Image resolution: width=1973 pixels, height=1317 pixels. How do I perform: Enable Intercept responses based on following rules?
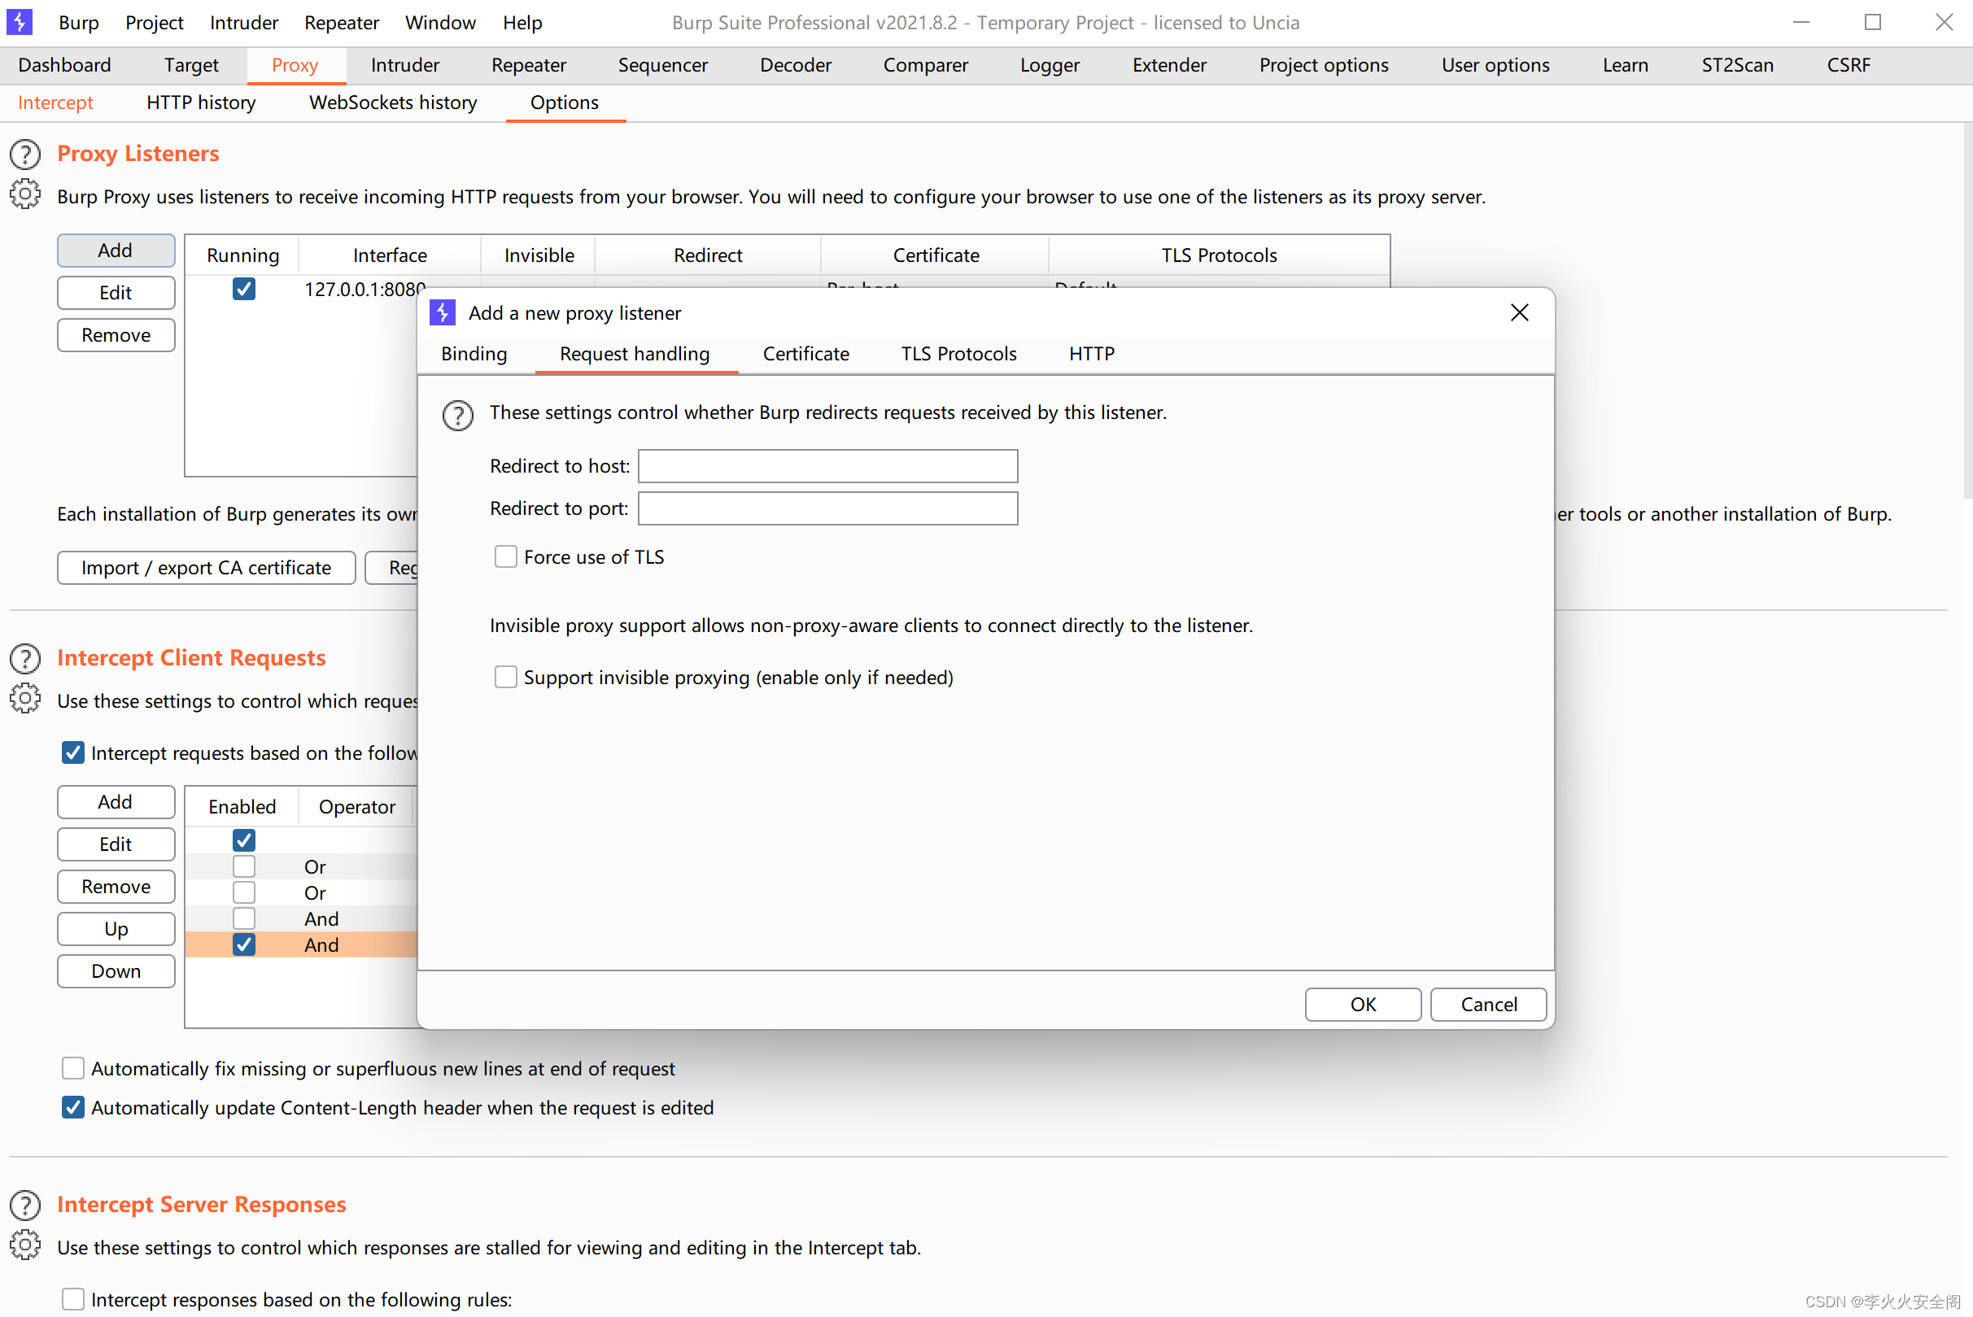click(x=73, y=1300)
